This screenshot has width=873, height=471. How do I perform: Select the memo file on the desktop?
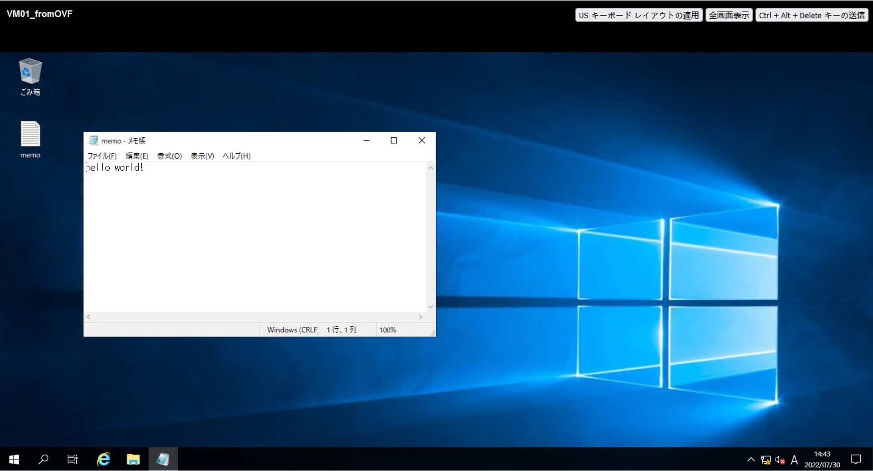30,140
